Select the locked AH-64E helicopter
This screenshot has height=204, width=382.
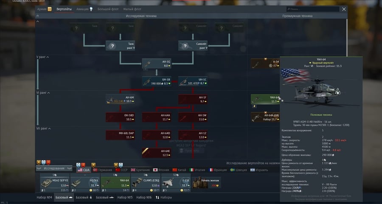pos(157,153)
